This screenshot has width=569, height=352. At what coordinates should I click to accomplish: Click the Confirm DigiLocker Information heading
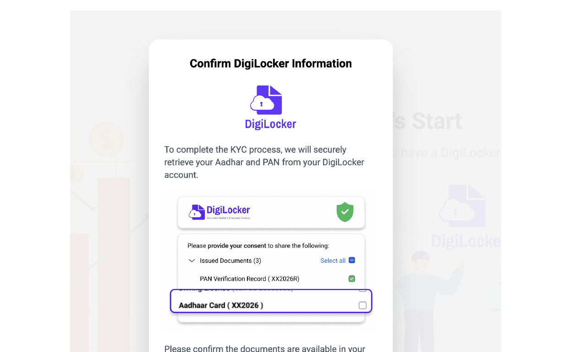tap(271, 64)
